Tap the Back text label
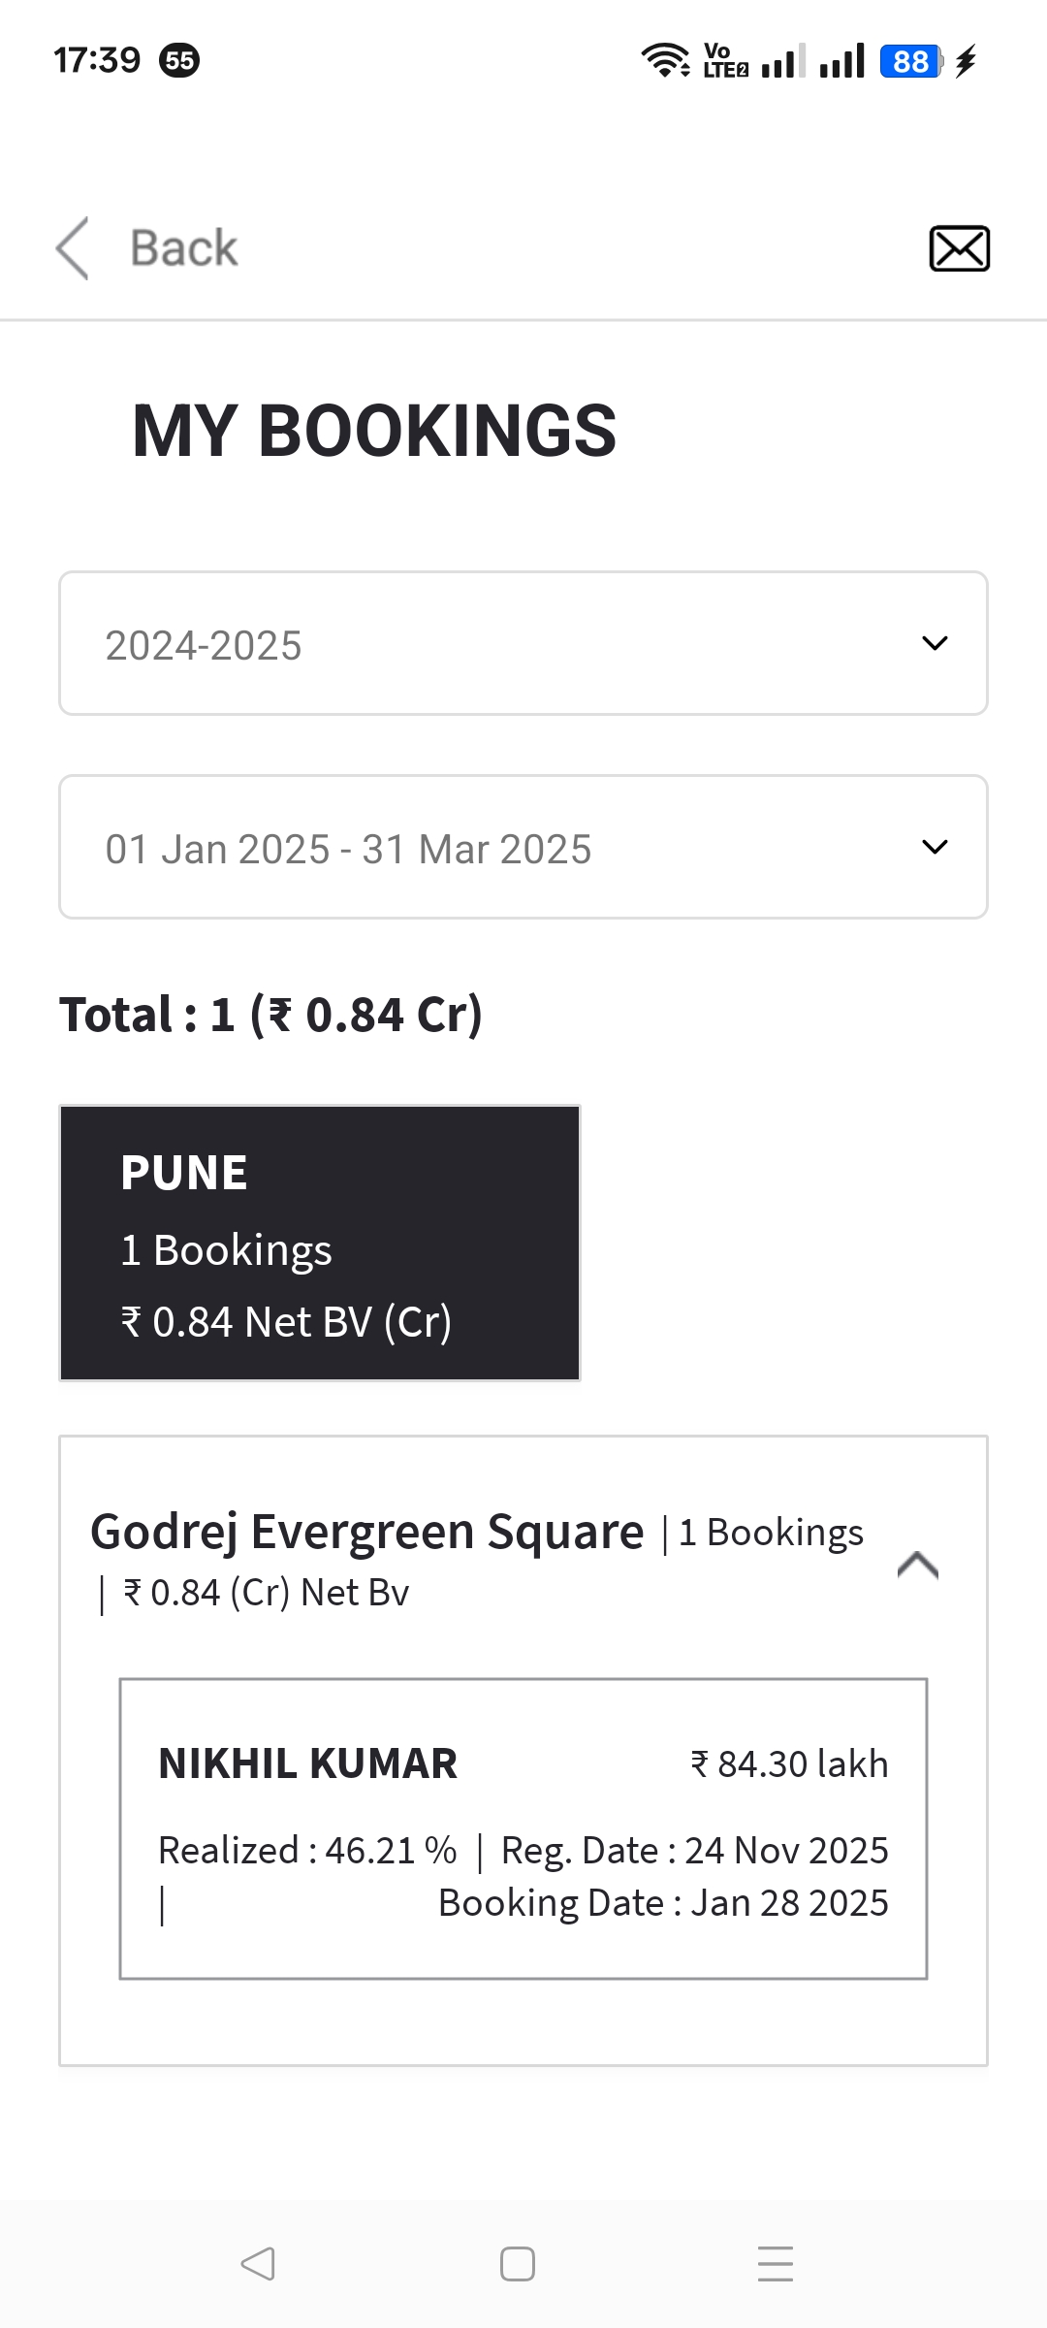 pos(183,248)
